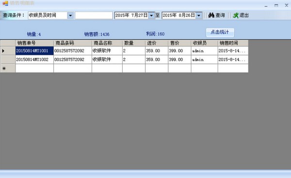
Task: Click the 商品条码 column header
Action: (73, 43)
